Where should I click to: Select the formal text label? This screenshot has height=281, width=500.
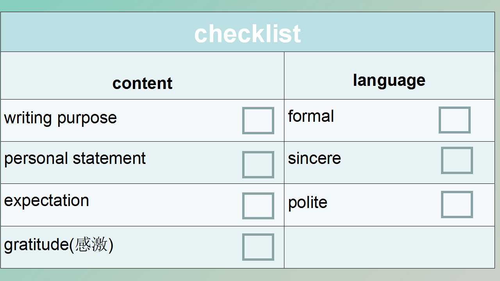(311, 116)
